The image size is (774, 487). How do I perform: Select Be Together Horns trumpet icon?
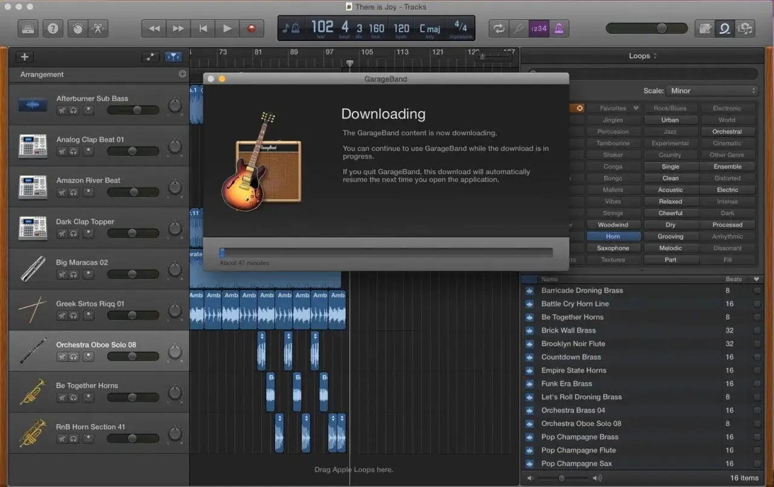click(33, 392)
